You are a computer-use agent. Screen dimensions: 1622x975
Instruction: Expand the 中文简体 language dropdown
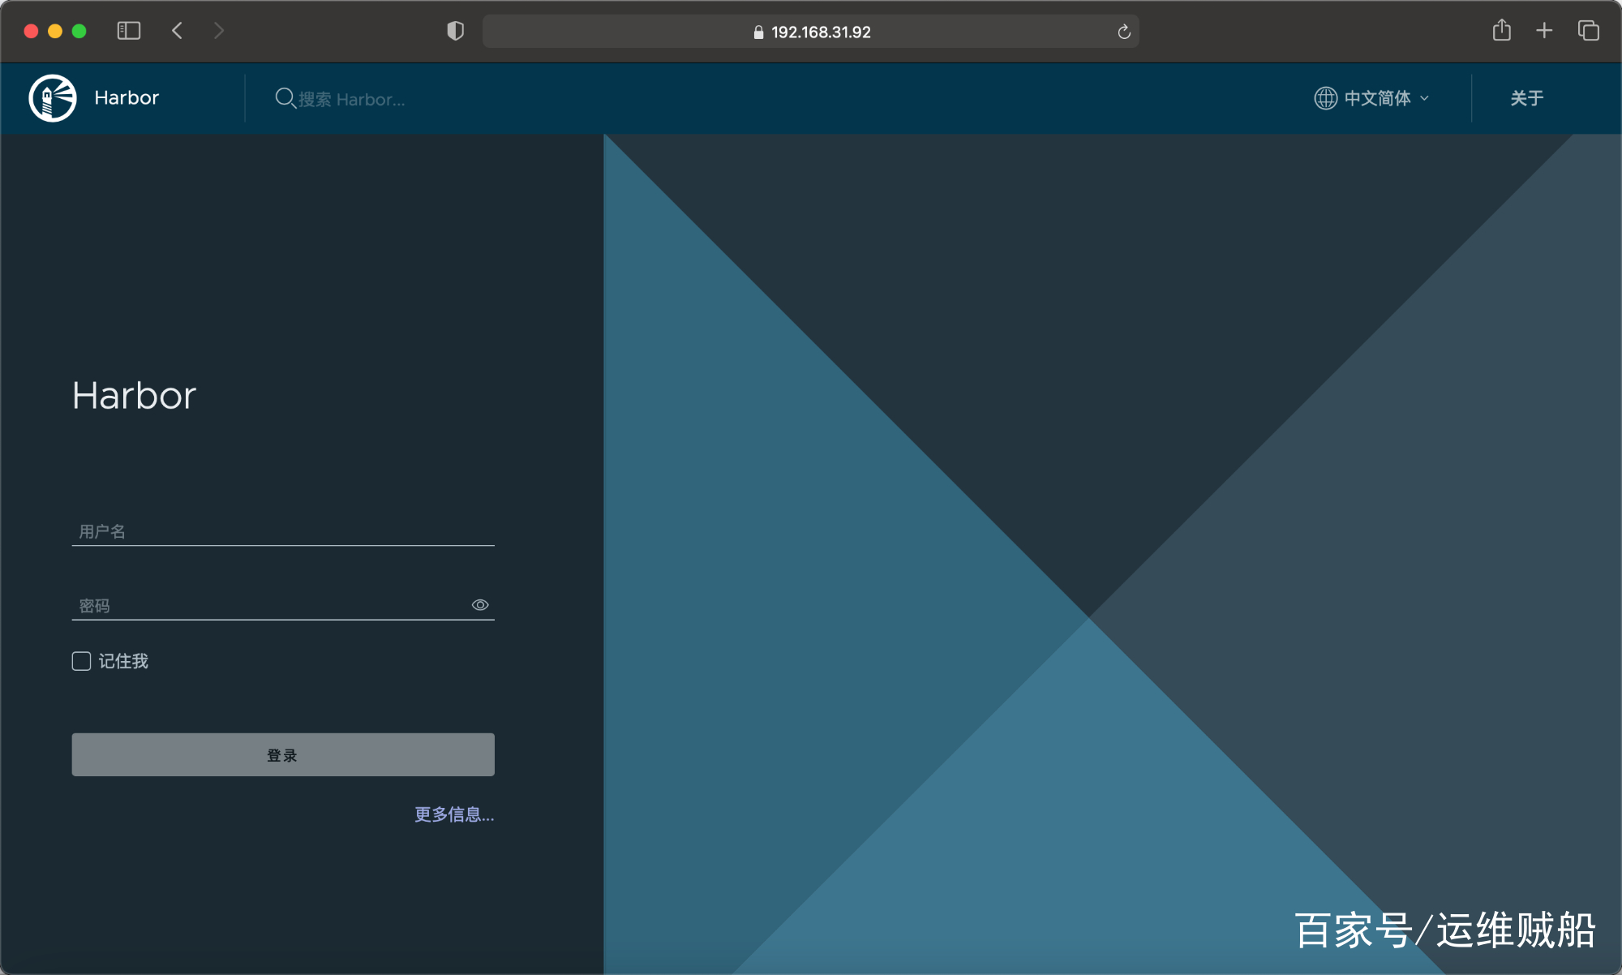[1372, 98]
